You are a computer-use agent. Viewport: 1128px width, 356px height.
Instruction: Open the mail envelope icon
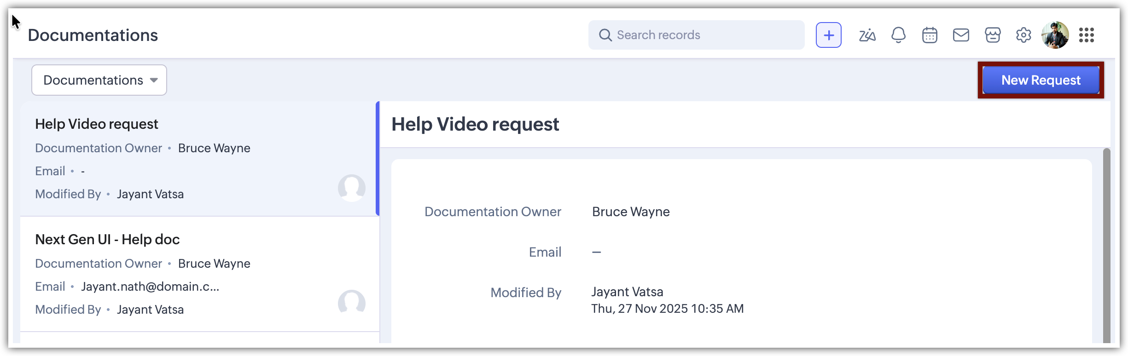pos(961,35)
